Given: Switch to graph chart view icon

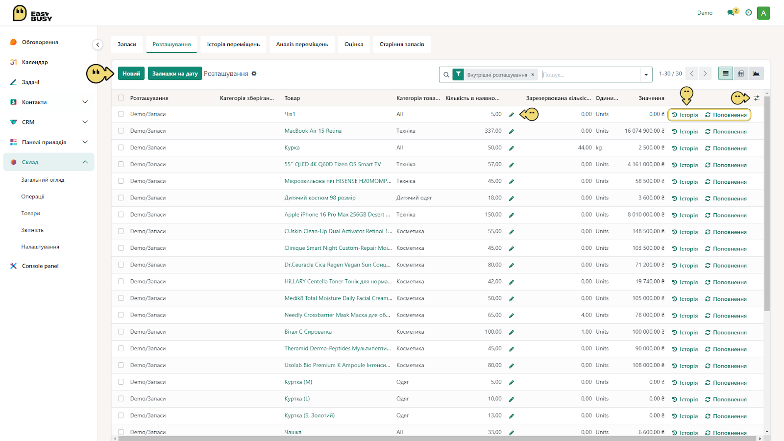Looking at the screenshot, I should point(756,73).
